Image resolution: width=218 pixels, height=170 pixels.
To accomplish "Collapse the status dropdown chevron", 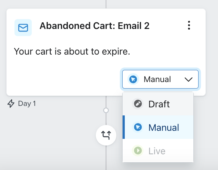I will [x=189, y=80].
